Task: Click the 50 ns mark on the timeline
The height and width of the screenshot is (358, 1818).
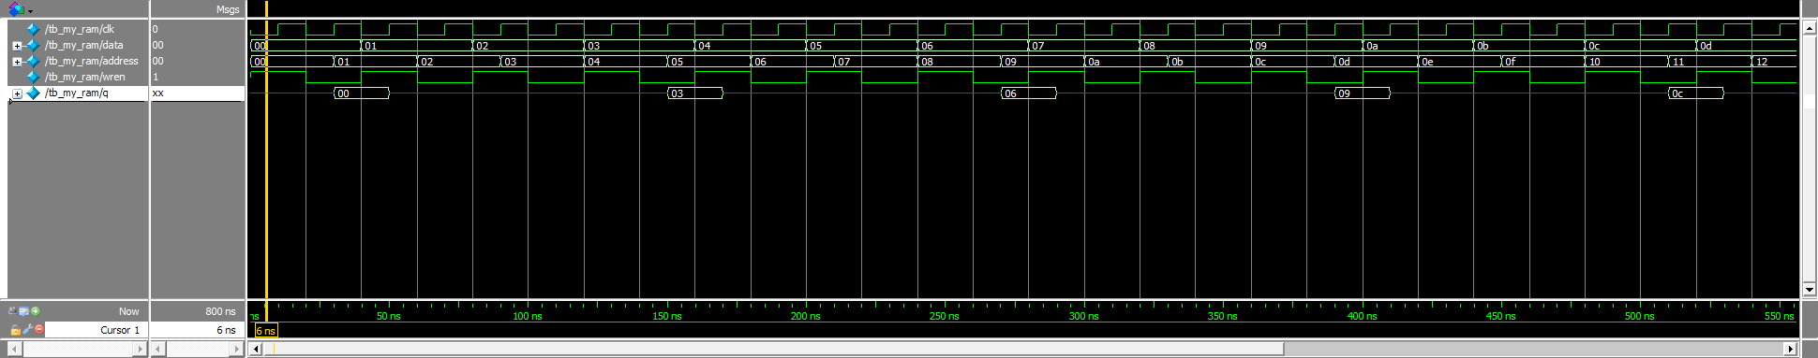Action: [389, 316]
